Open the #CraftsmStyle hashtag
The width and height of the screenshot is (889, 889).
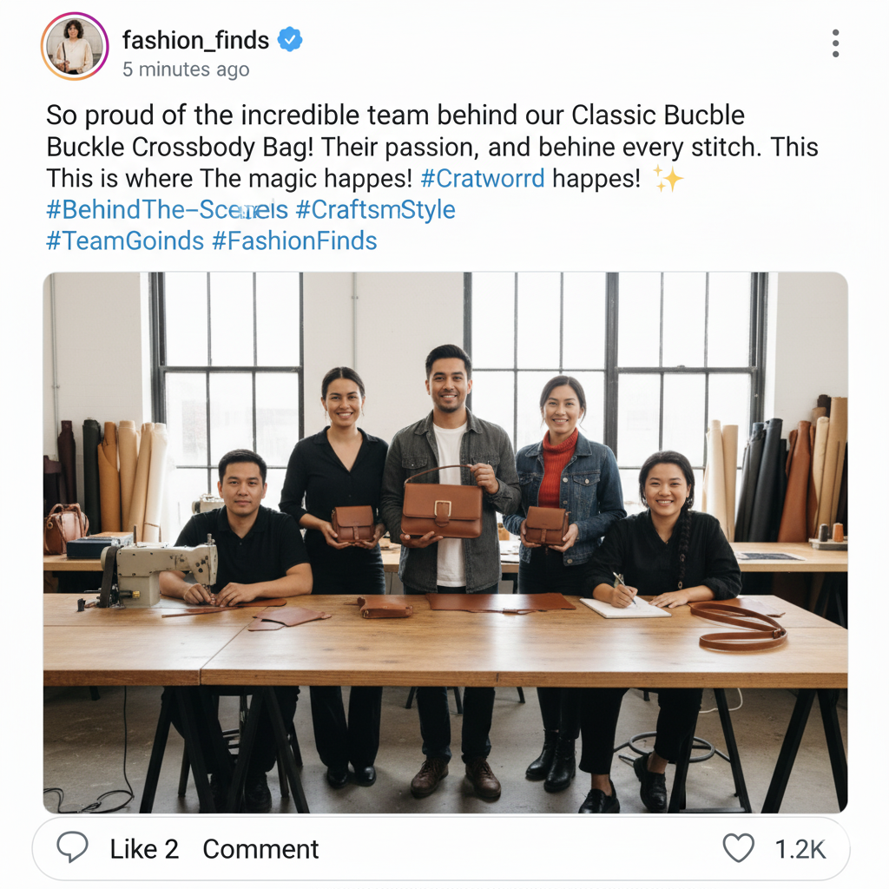pos(375,210)
